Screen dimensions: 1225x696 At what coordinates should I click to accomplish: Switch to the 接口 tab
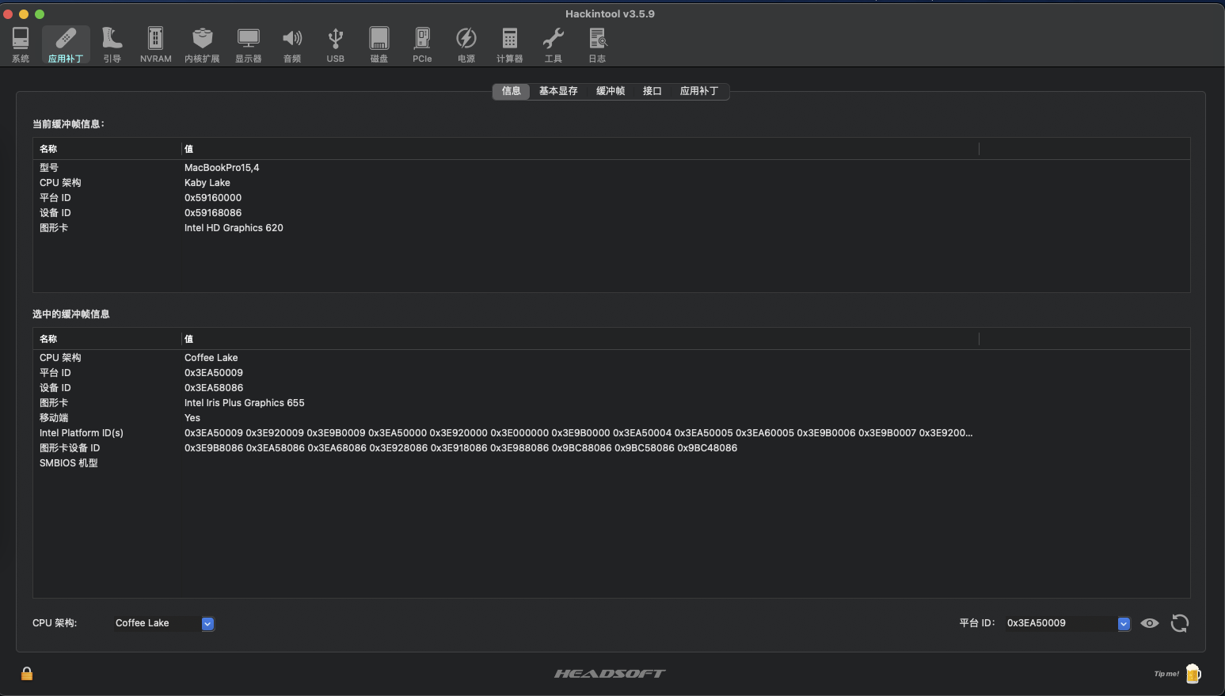click(x=652, y=91)
